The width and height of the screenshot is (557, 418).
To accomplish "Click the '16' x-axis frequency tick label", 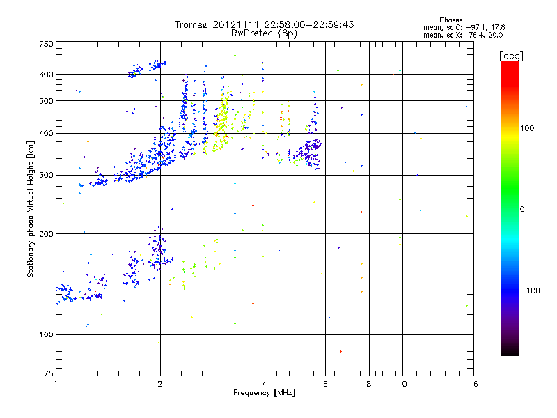I will pyautogui.click(x=473, y=384).
